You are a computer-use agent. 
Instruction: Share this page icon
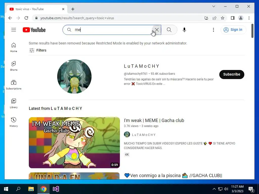(x=214, y=18)
